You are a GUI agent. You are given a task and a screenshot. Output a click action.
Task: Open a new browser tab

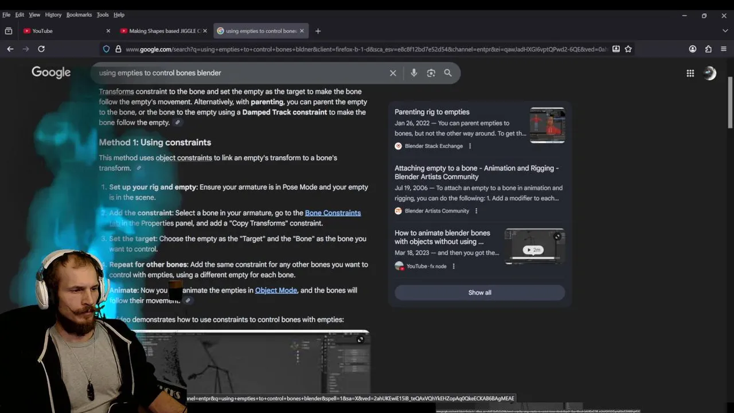318,31
